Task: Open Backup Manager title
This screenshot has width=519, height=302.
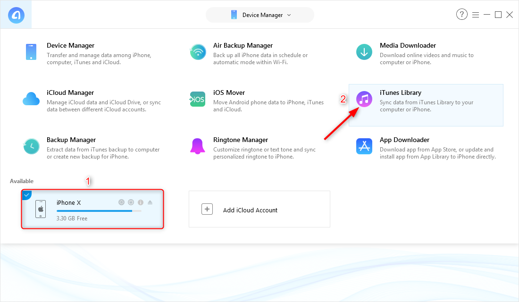Action: pos(71,140)
